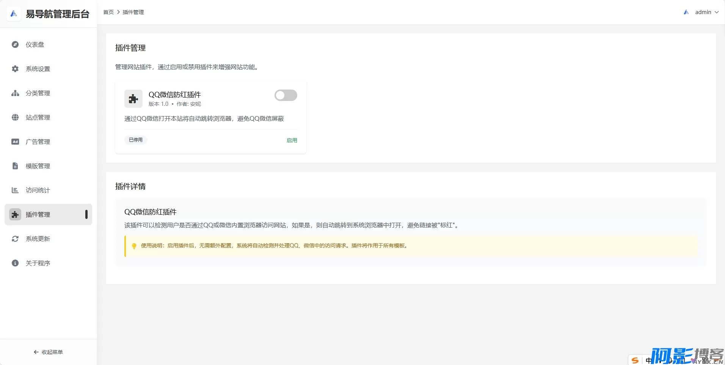The width and height of the screenshot is (725, 365).
Task: Open the admin user dropdown
Action: (703, 12)
